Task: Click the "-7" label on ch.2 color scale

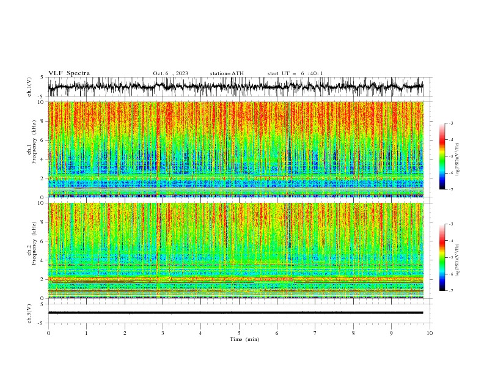Action: tap(451, 291)
